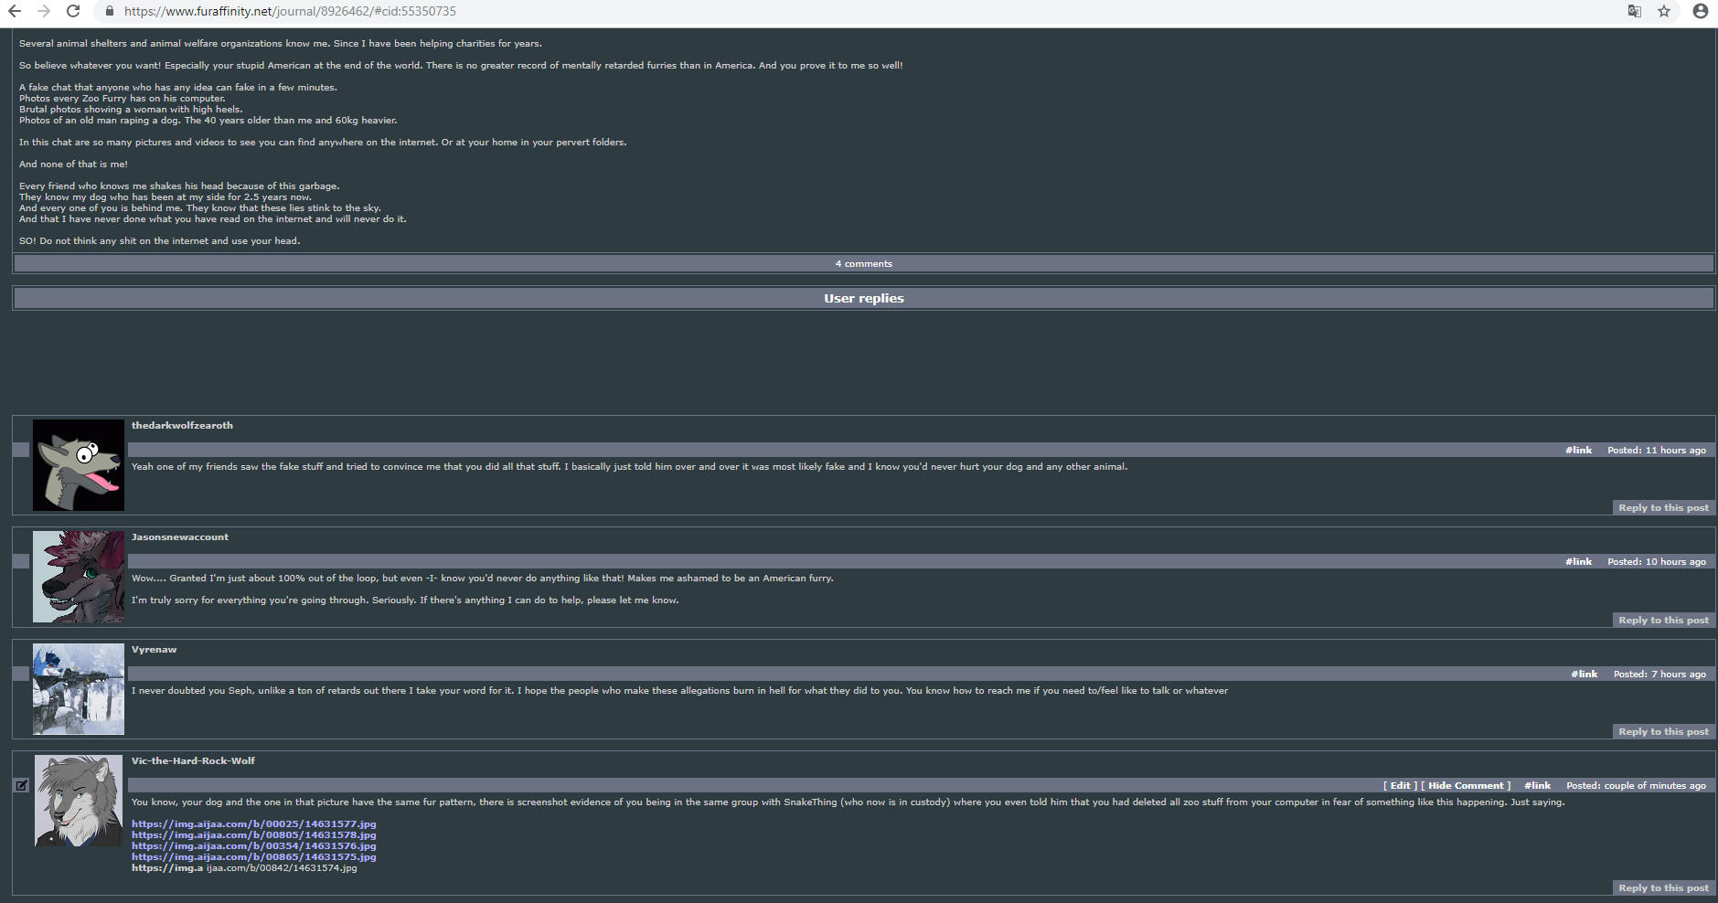The image size is (1718, 903).
Task: Visit Vic-the-Hard-Rock-Wolf's profile via username
Action: point(193,760)
